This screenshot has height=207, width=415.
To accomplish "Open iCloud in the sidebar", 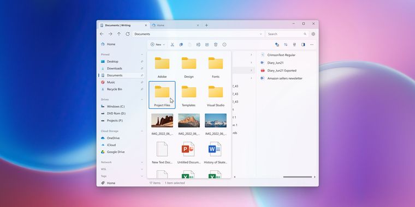I will click(122, 145).
